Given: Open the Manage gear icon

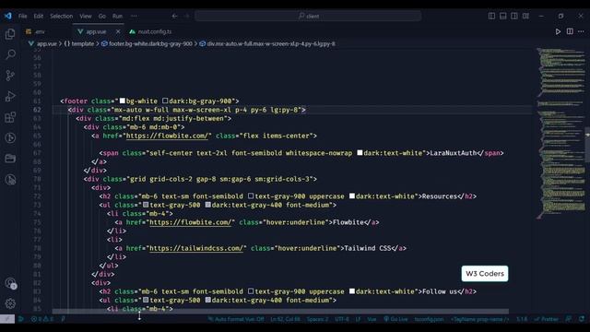Looking at the screenshot, I should coord(10,303).
